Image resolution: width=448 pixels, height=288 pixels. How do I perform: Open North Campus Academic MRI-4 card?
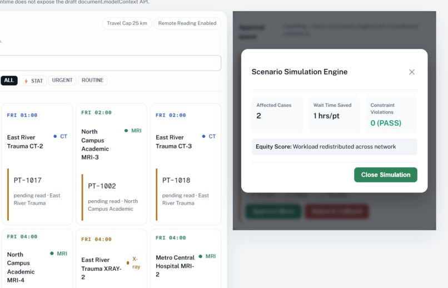[37, 259]
